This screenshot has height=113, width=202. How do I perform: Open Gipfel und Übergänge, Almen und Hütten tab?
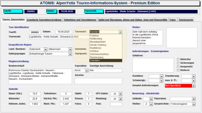click(133, 20)
